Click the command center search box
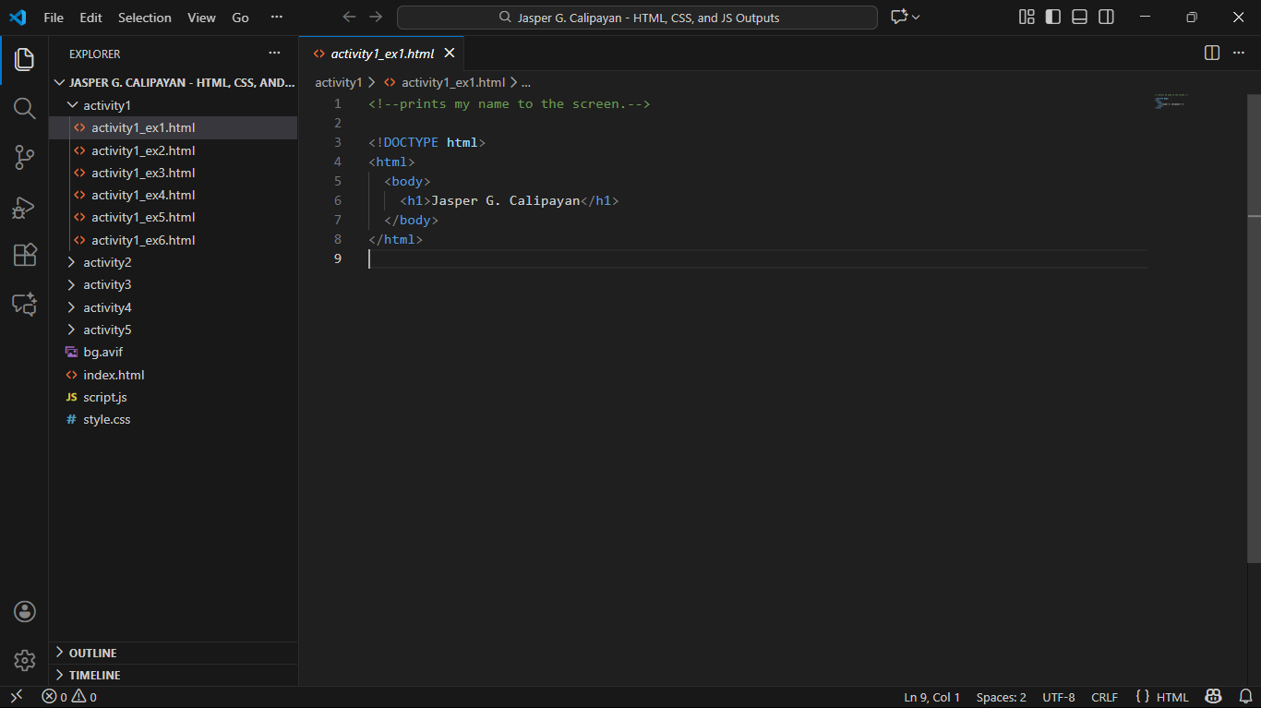 [x=637, y=18]
